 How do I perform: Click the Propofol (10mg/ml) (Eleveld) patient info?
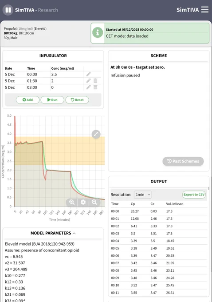coord(25,28)
